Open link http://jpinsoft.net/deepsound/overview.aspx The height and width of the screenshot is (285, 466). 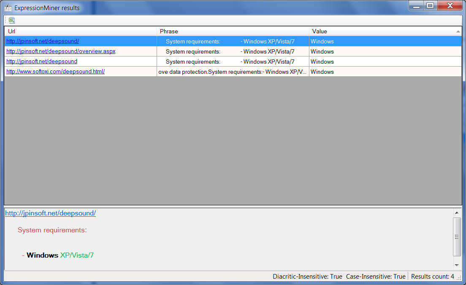(x=61, y=51)
